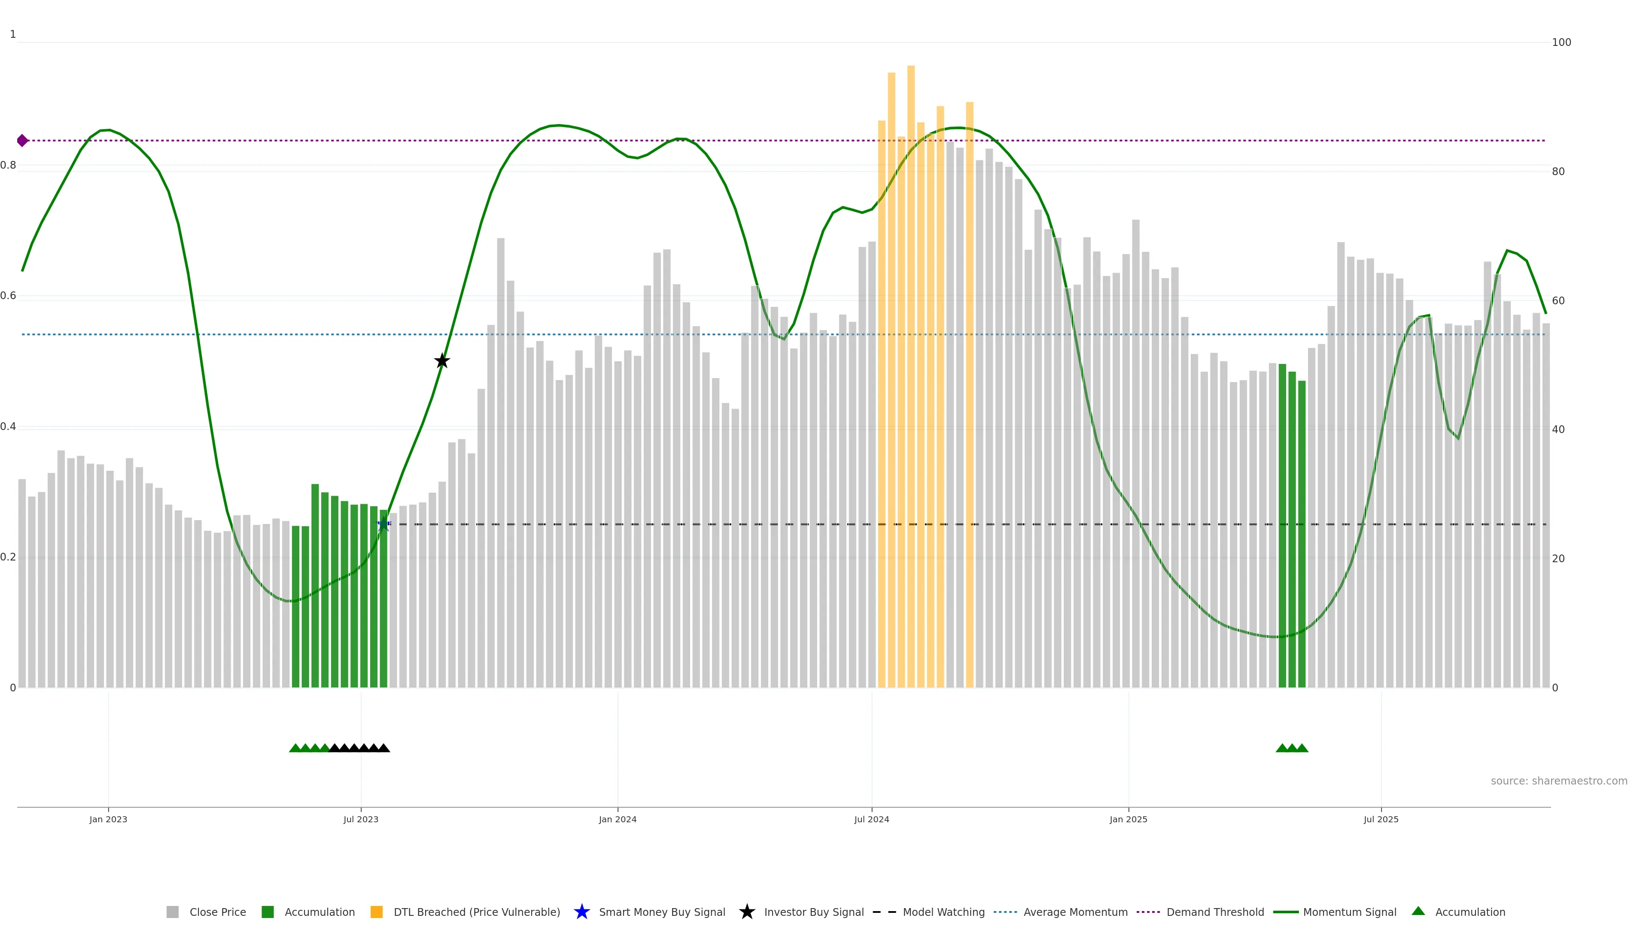Click the orange DTL Breached legend swatch

click(377, 912)
